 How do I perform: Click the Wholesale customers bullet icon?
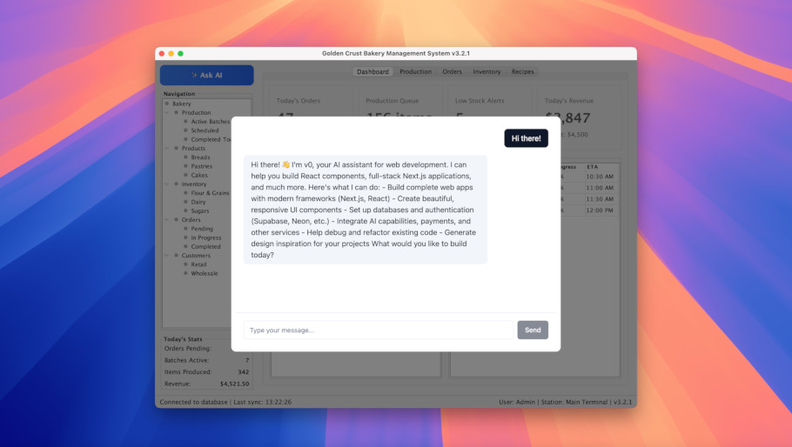pos(185,273)
